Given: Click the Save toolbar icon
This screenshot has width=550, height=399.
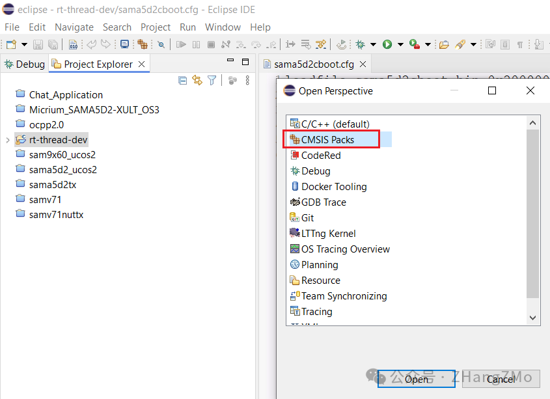Looking at the screenshot, I should pos(38,44).
